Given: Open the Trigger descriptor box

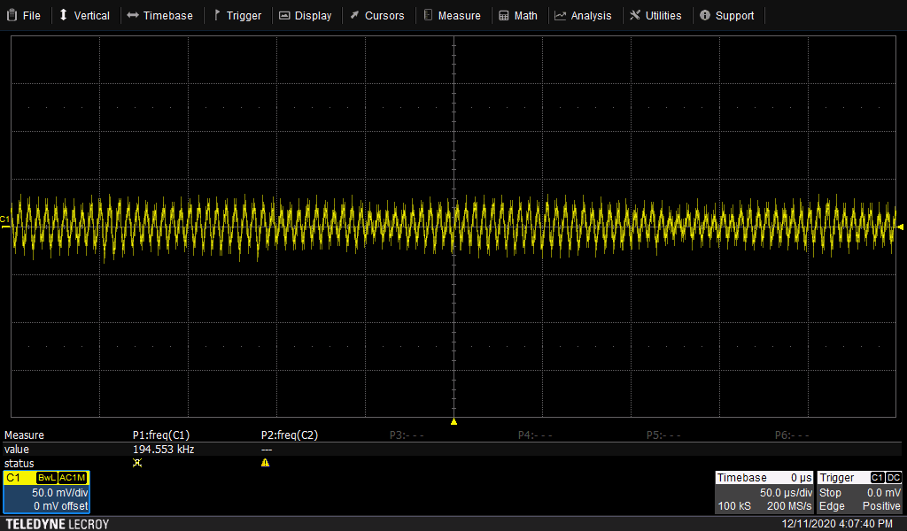Looking at the screenshot, I should coord(859,492).
